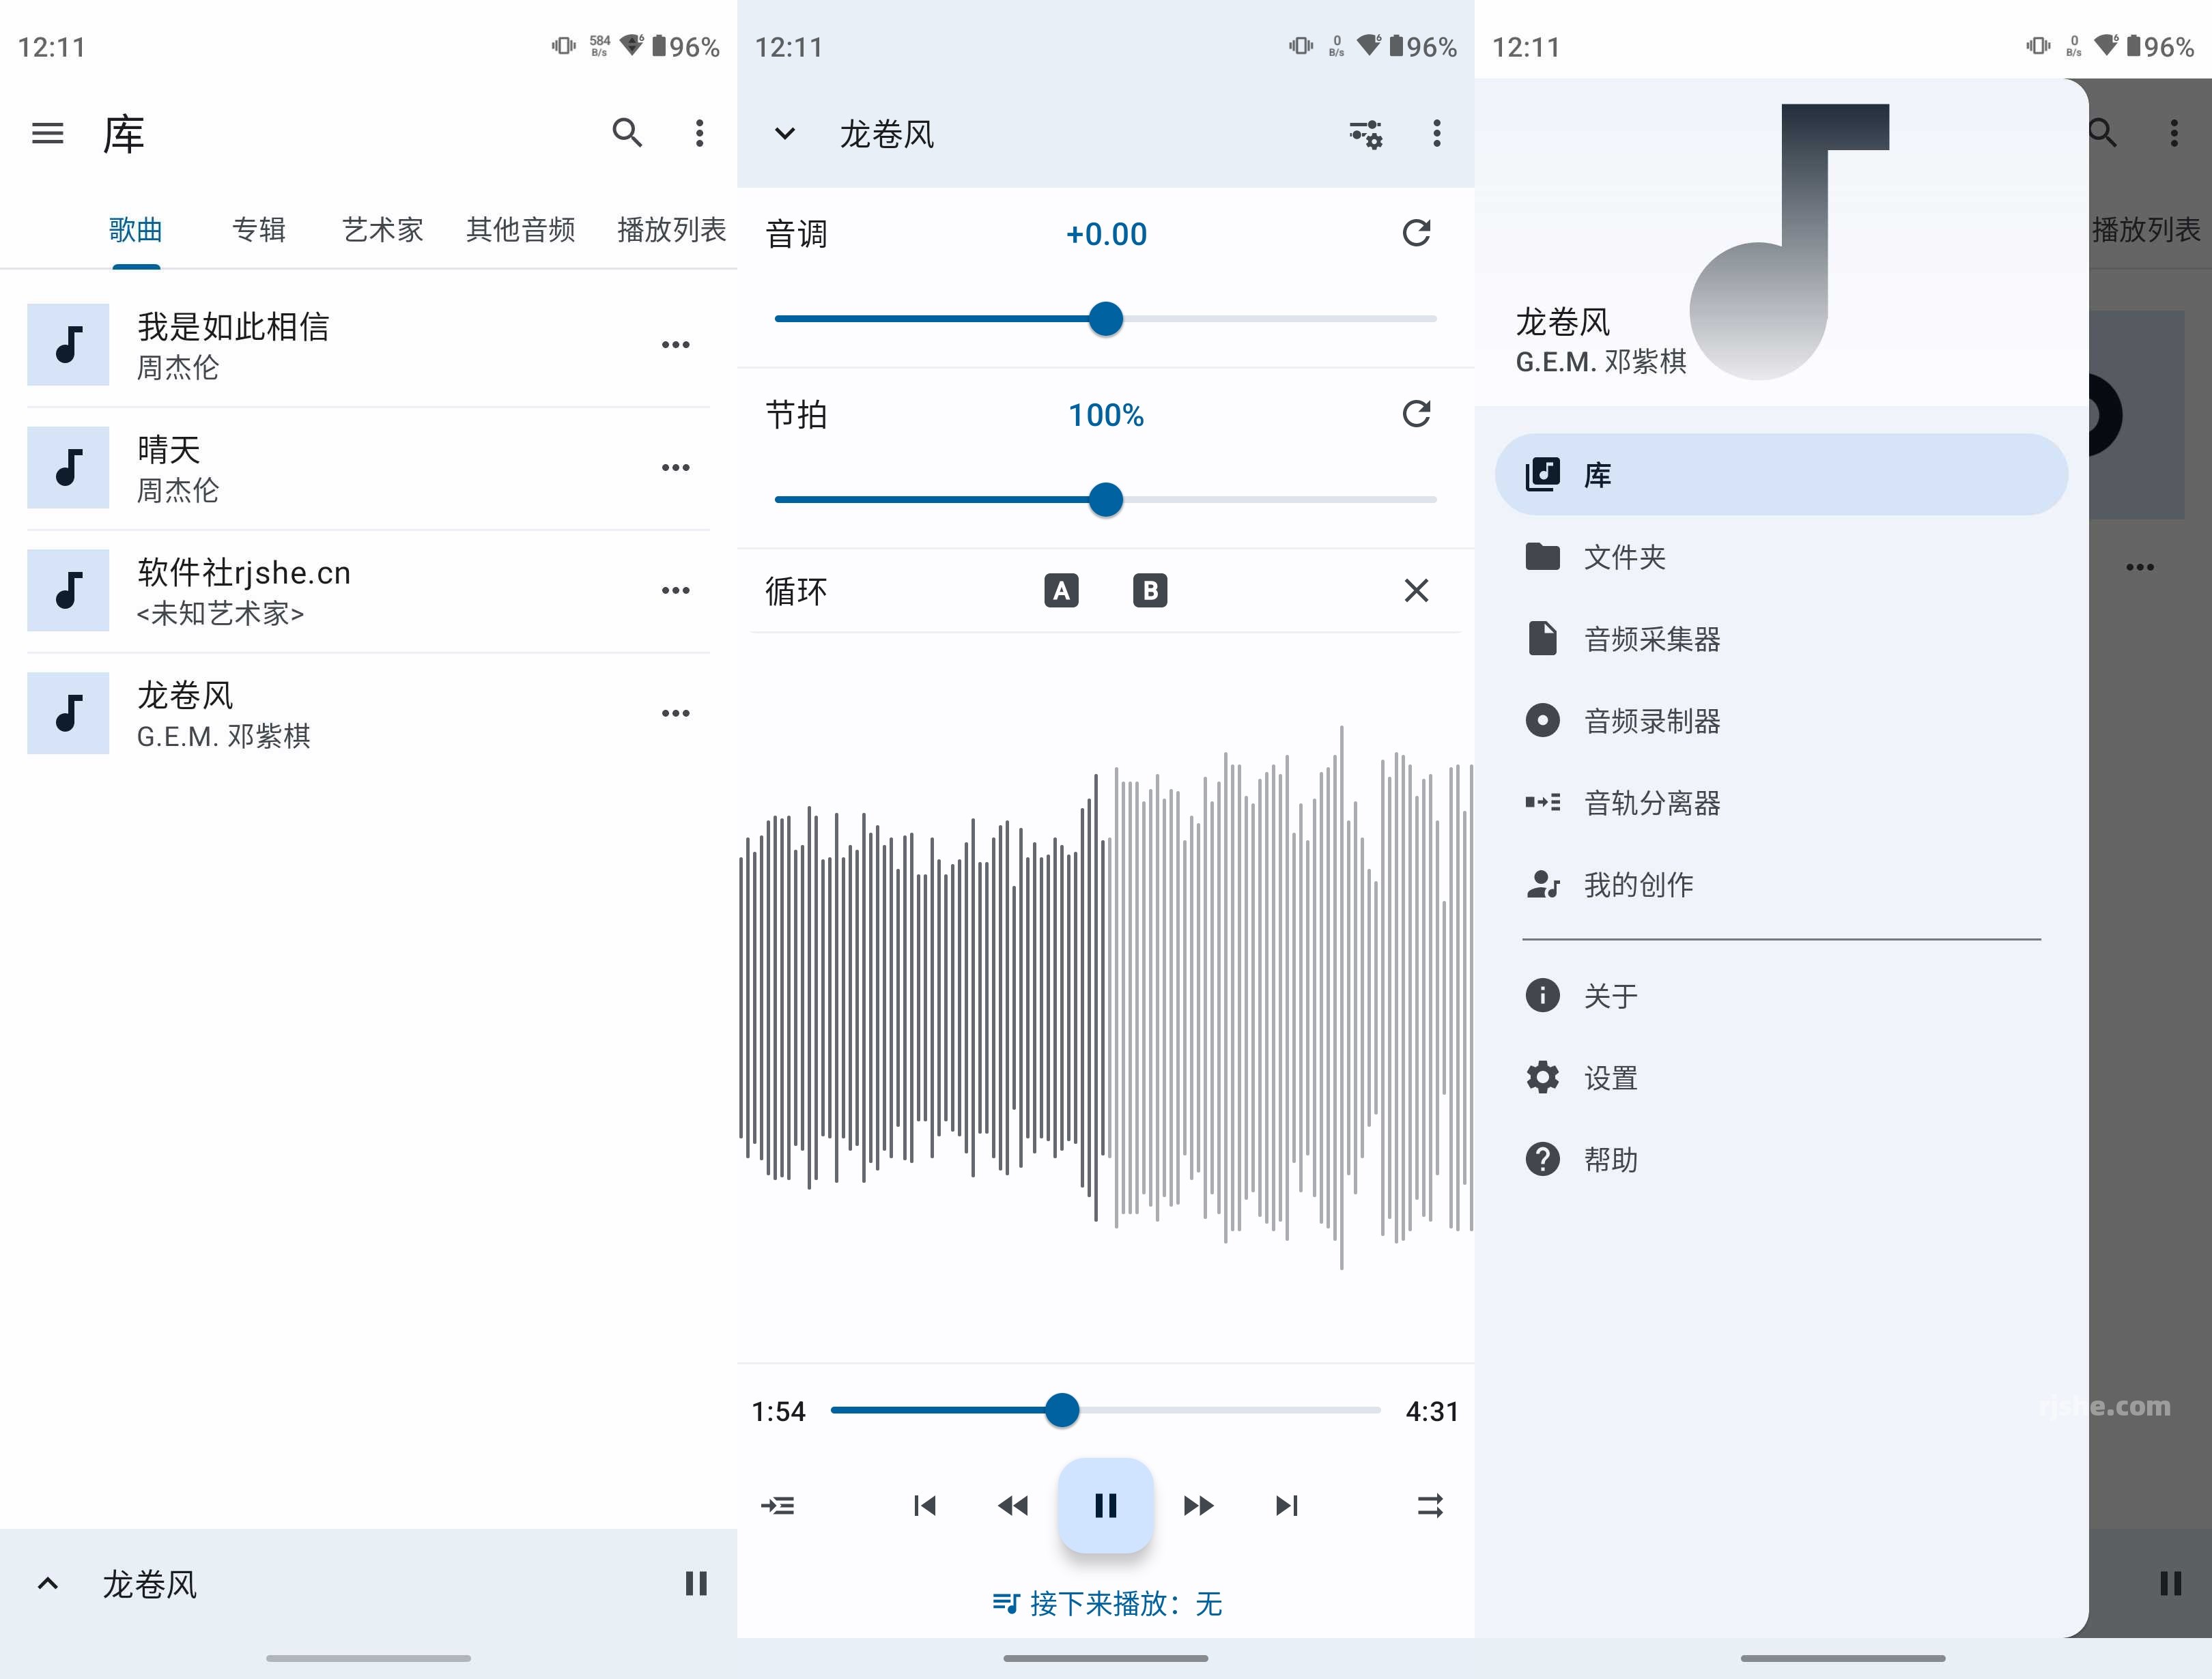Collapse the 龙卷风 player view

tap(784, 133)
